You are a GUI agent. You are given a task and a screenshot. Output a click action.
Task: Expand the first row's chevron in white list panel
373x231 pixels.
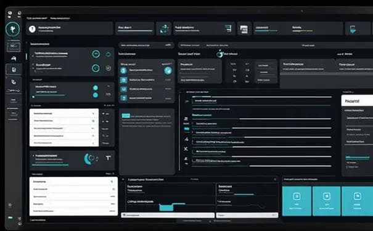coord(93,113)
